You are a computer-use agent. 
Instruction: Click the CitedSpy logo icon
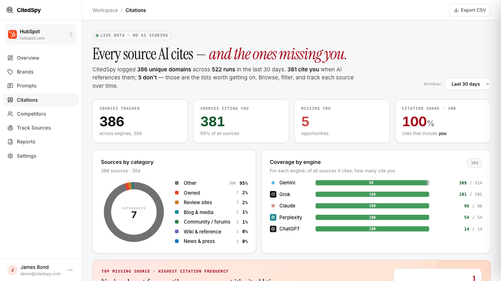click(x=10, y=10)
